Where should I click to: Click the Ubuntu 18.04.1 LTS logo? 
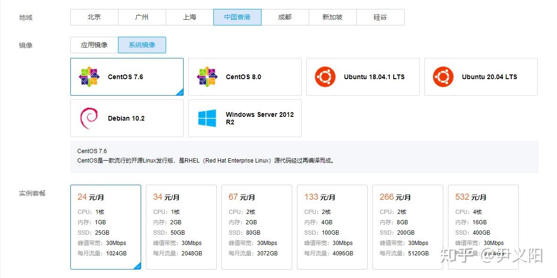325,77
